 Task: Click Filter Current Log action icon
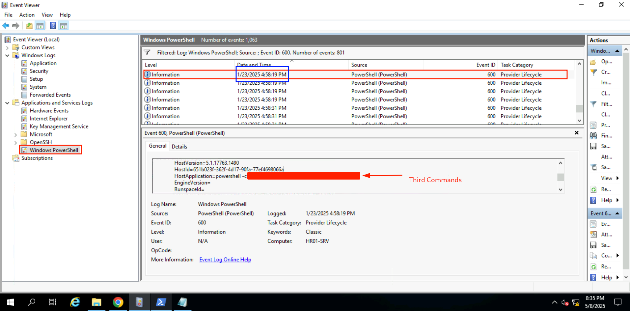tap(593, 104)
